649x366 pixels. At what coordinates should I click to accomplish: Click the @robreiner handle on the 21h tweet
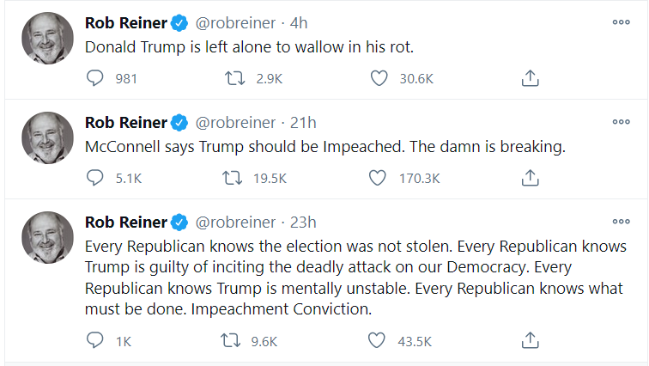pyautogui.click(x=236, y=122)
